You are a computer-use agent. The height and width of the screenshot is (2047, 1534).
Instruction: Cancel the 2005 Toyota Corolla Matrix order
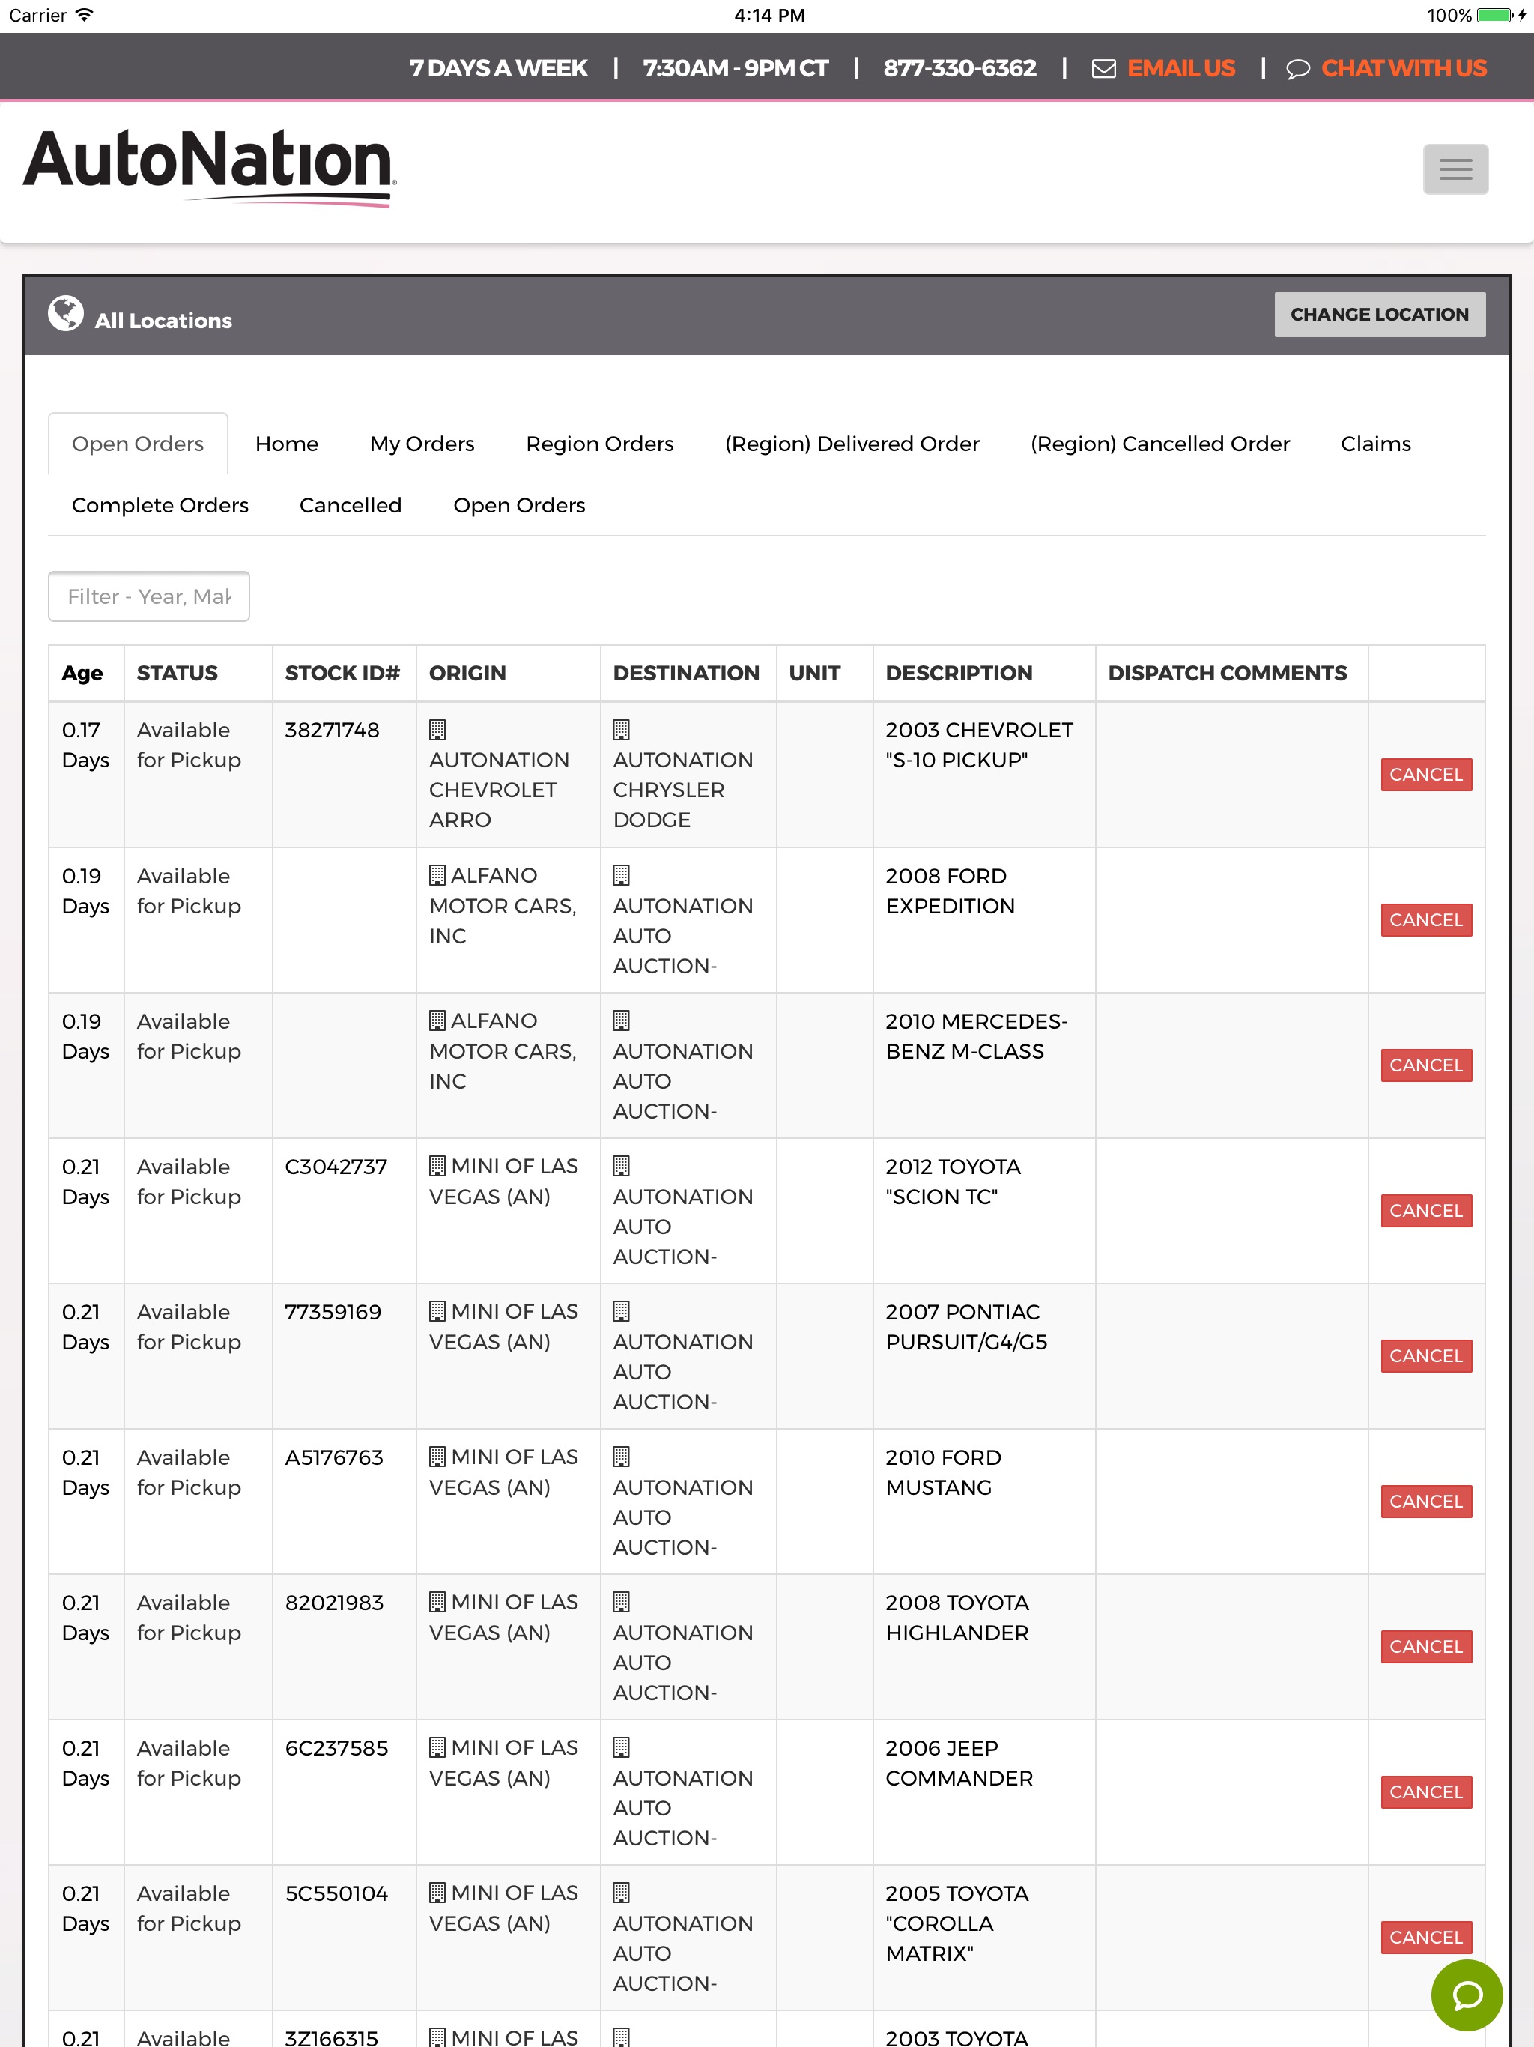click(1425, 1937)
